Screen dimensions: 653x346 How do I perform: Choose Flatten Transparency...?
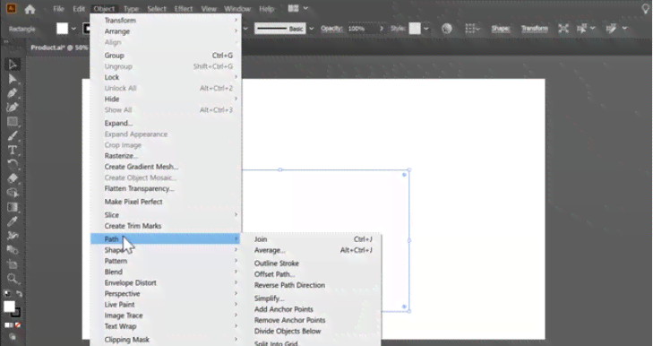pyautogui.click(x=166, y=188)
